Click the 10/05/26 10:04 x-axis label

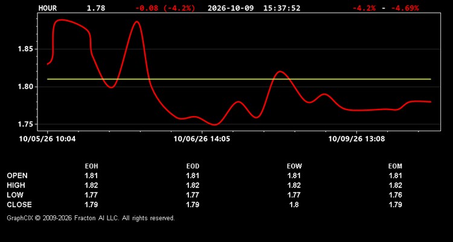click(x=47, y=139)
